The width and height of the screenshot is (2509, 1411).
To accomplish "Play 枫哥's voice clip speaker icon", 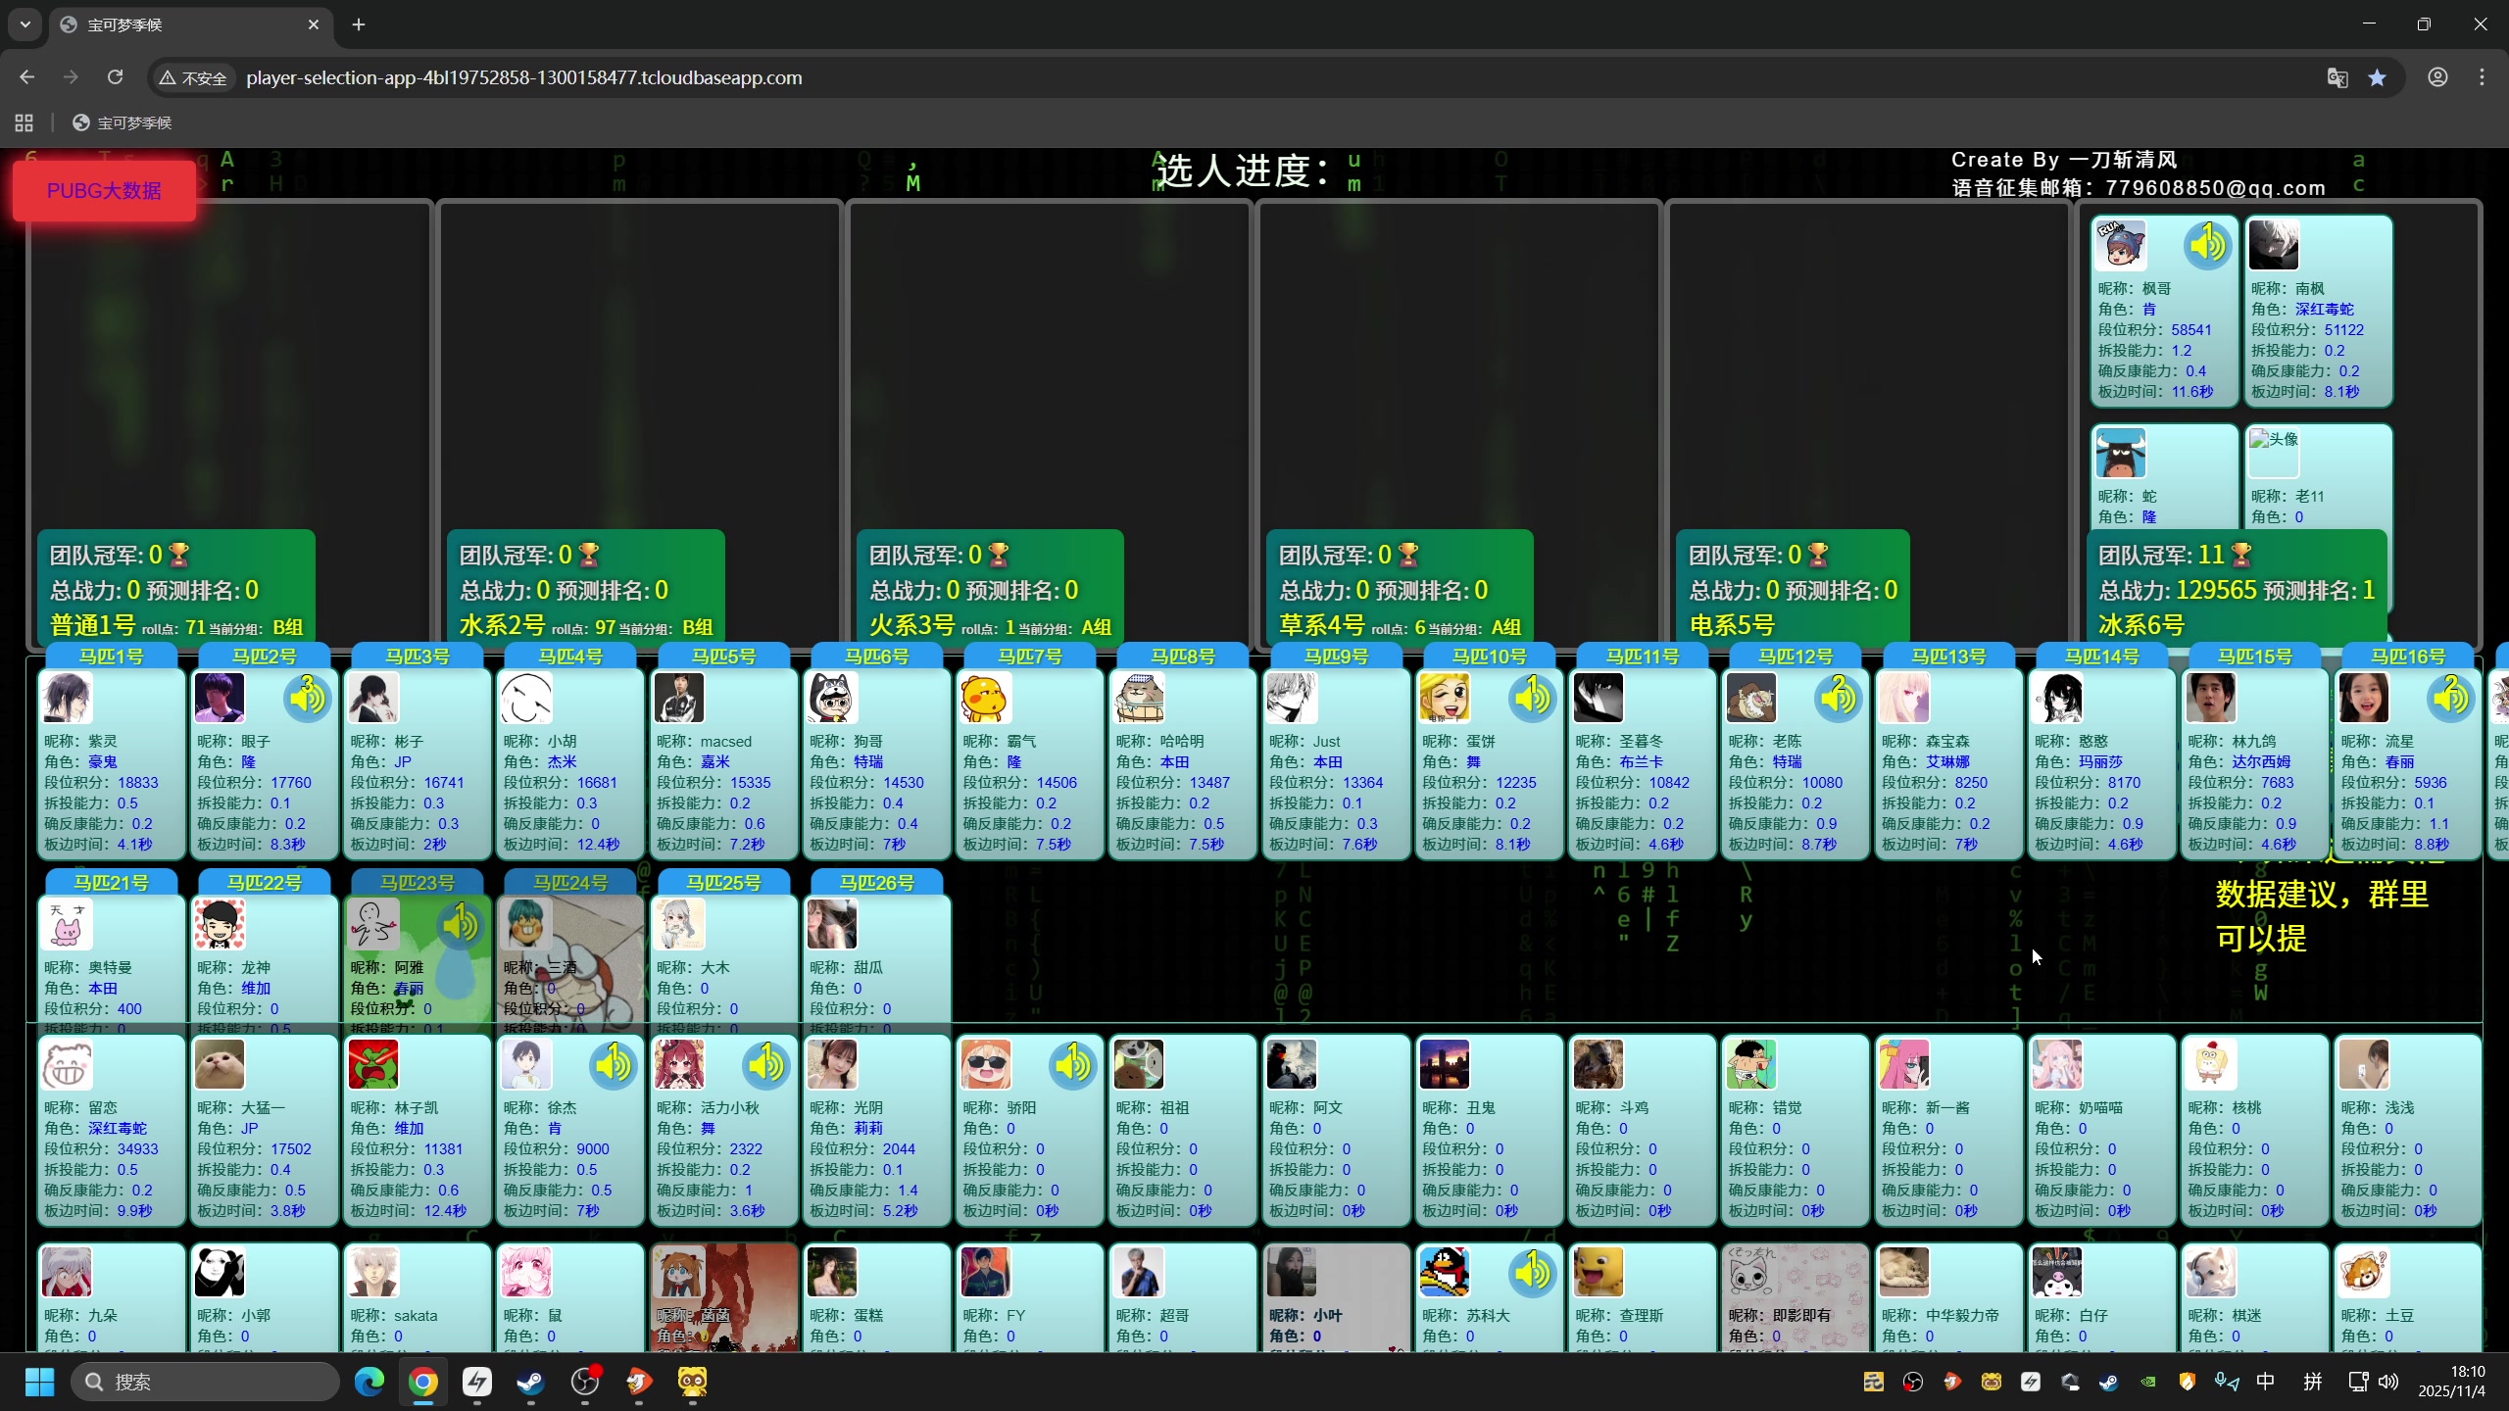I will [2207, 245].
